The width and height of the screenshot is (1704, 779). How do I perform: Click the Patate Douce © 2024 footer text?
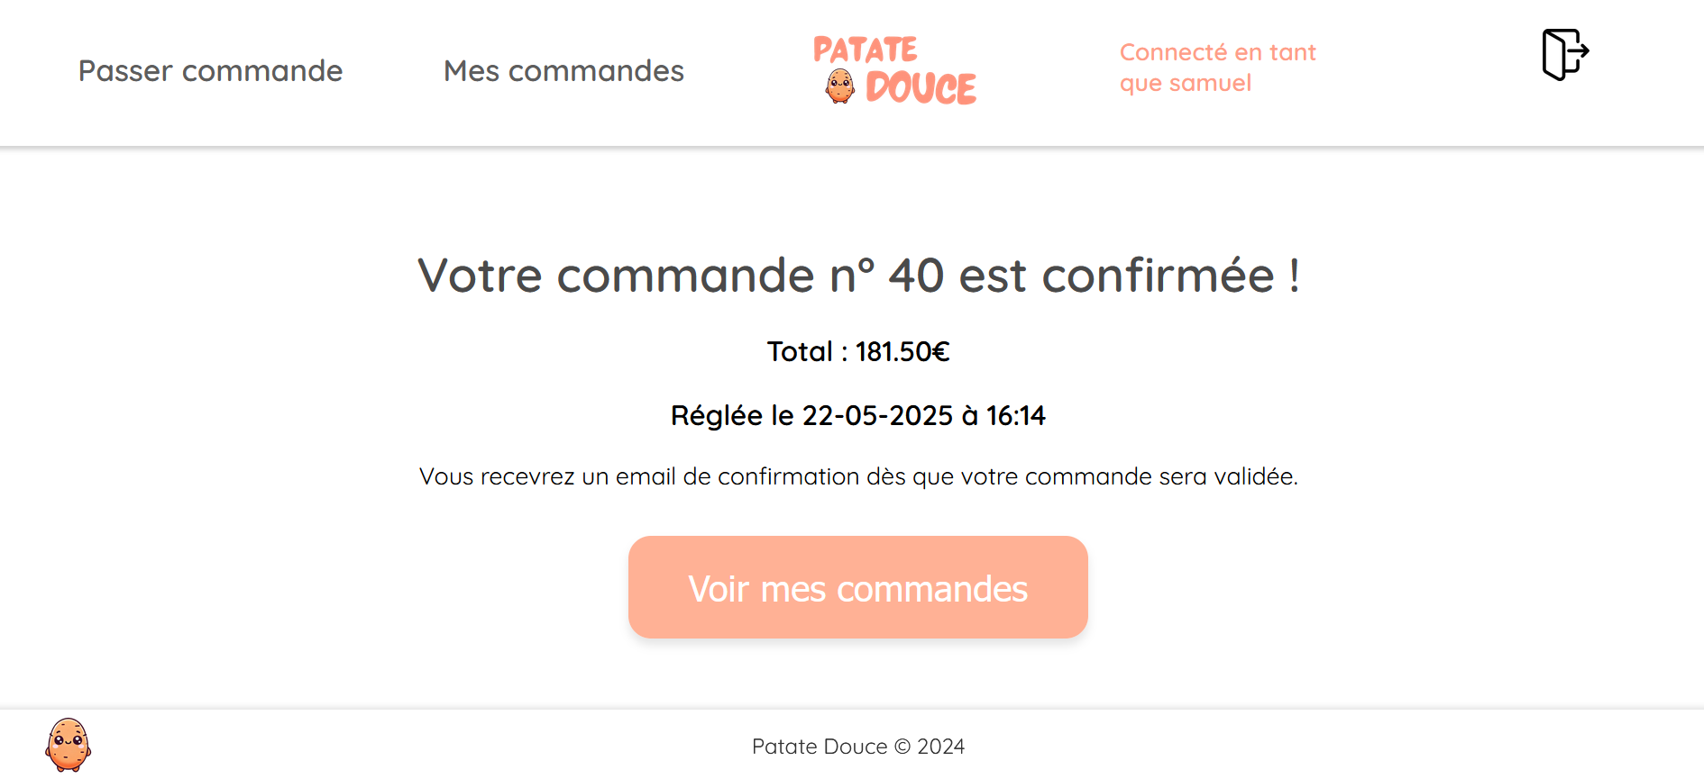(857, 747)
